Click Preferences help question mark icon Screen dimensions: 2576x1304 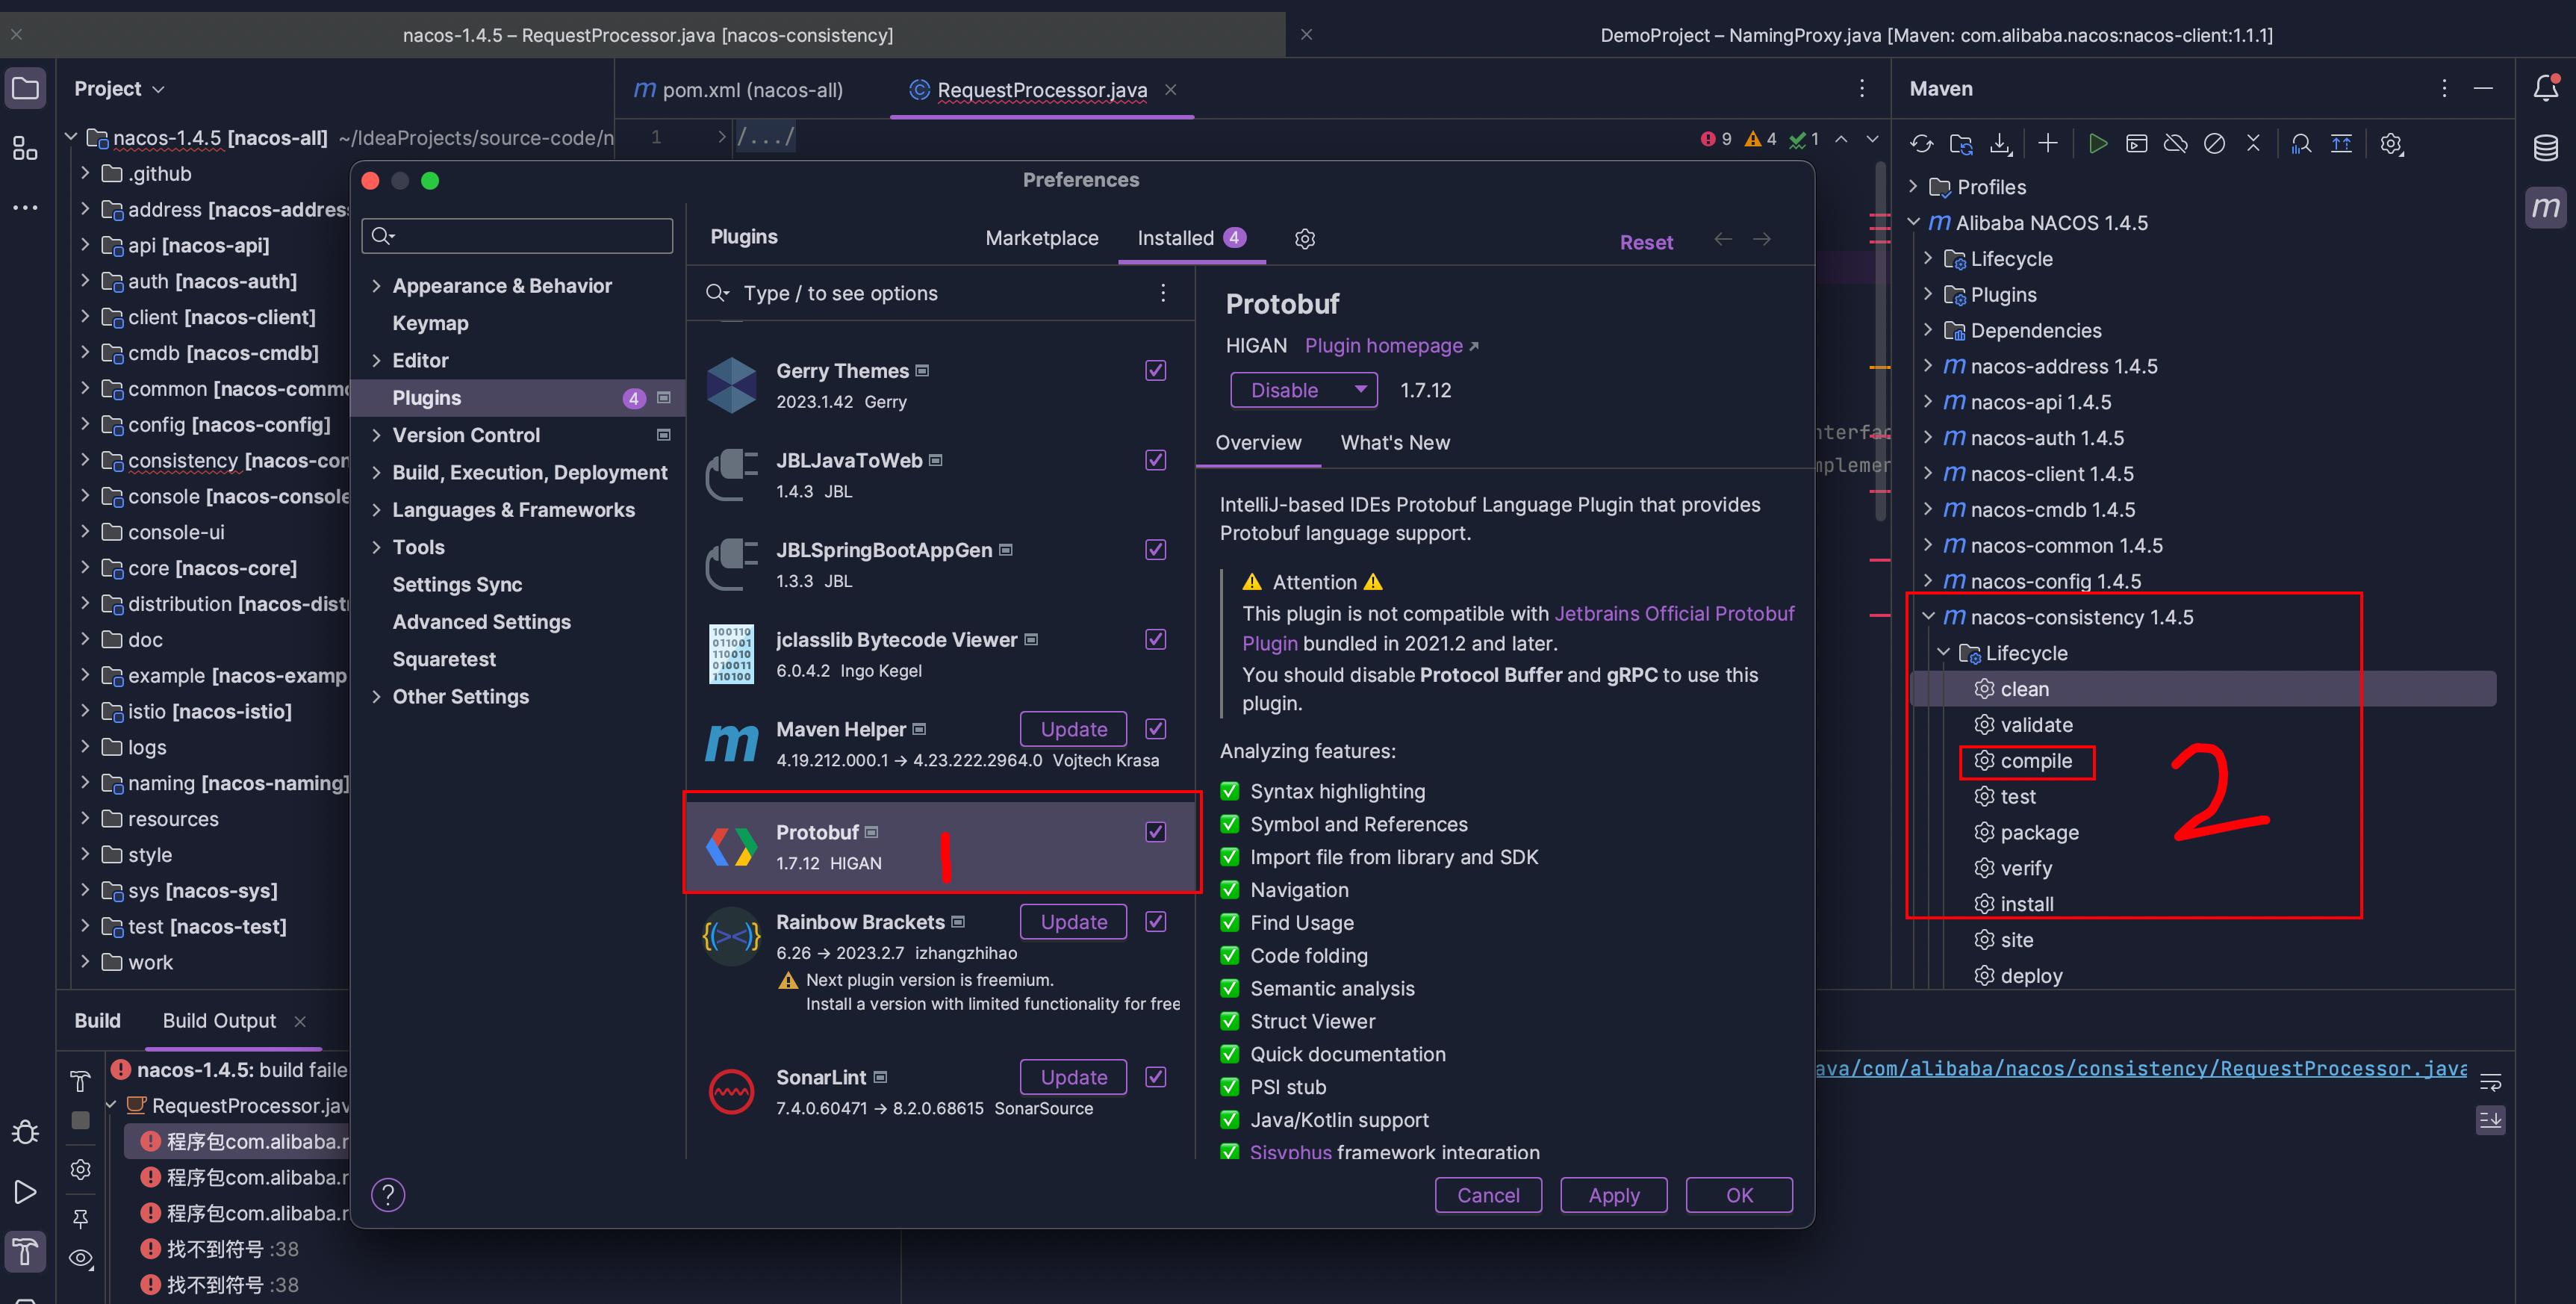388,1194
